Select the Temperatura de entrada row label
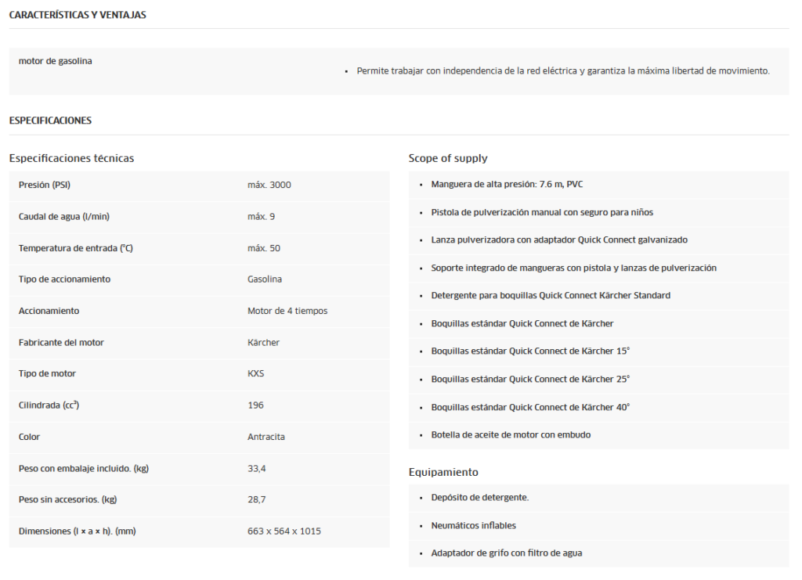Image resolution: width=802 pixels, height=580 pixels. (x=76, y=248)
